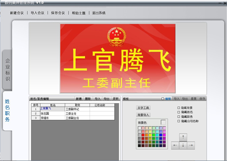Viewport: 227px width, 161px height.
Task: Open the 导入会议 menu item
Action: (x=37, y=13)
